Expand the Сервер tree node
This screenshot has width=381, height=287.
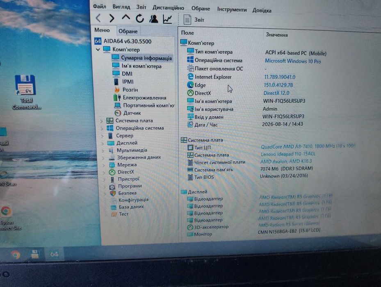(102, 136)
